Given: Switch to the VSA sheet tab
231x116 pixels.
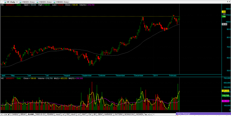Looking at the screenshot, I should tap(90, 115).
